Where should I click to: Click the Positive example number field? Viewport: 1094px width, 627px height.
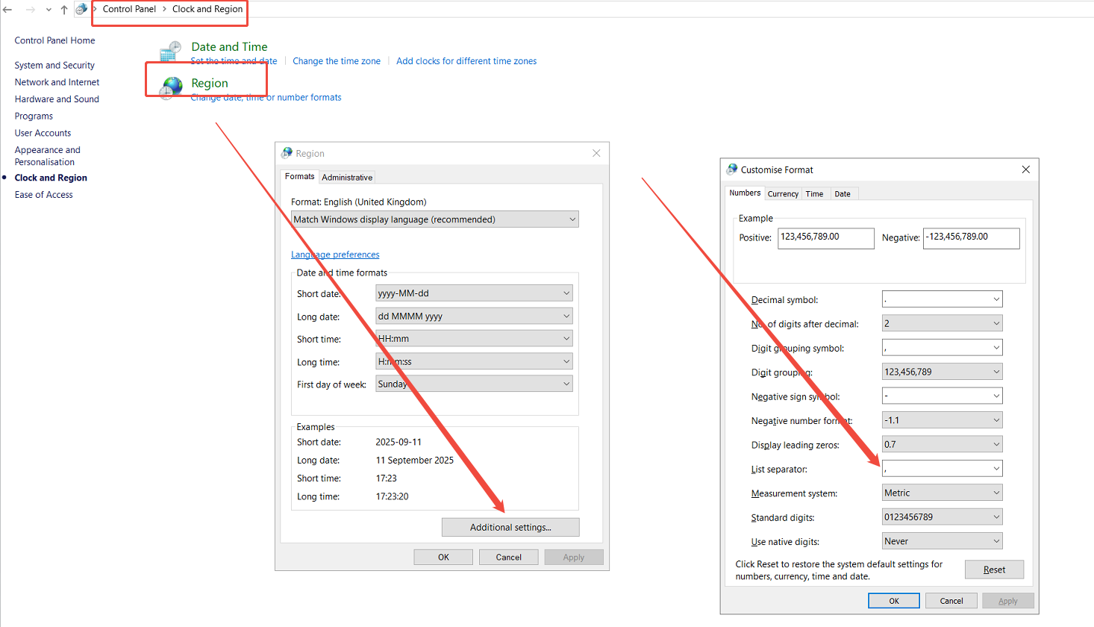[825, 237]
